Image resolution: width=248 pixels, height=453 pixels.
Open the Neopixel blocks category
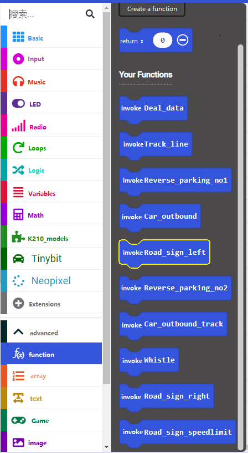click(51, 281)
